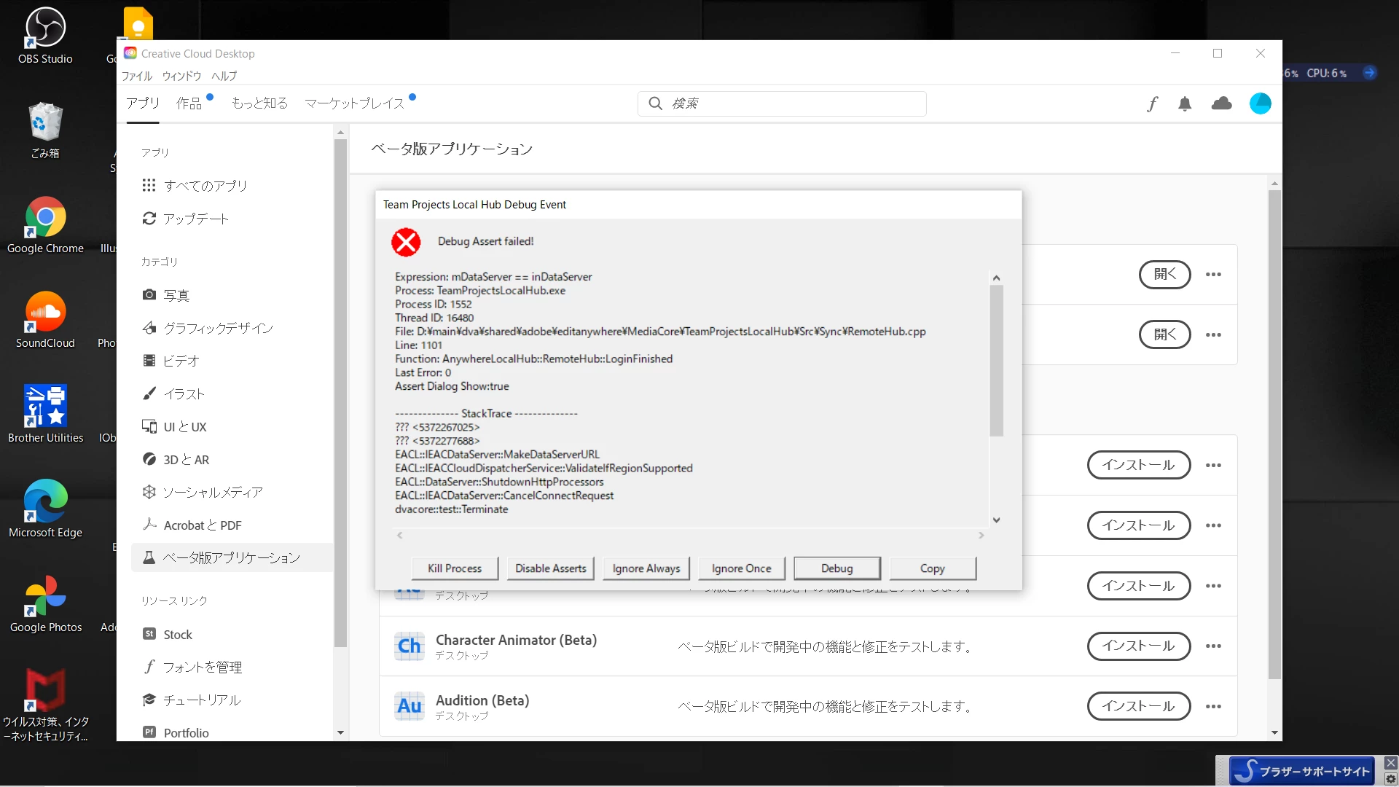Open more options for Audition (Beta)
The width and height of the screenshot is (1399, 787).
(x=1213, y=706)
